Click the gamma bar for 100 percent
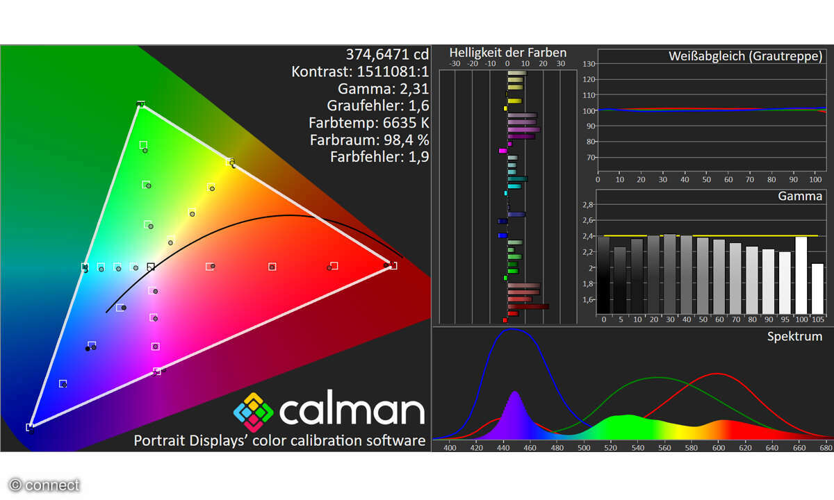Image resolution: width=834 pixels, height=500 pixels. pyautogui.click(x=801, y=275)
